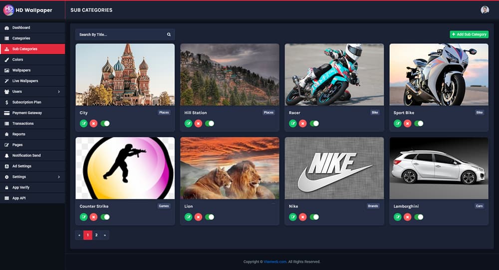This screenshot has width=499, height=270.
Task: Delete the Lamborghini sub category
Action: 407,217
